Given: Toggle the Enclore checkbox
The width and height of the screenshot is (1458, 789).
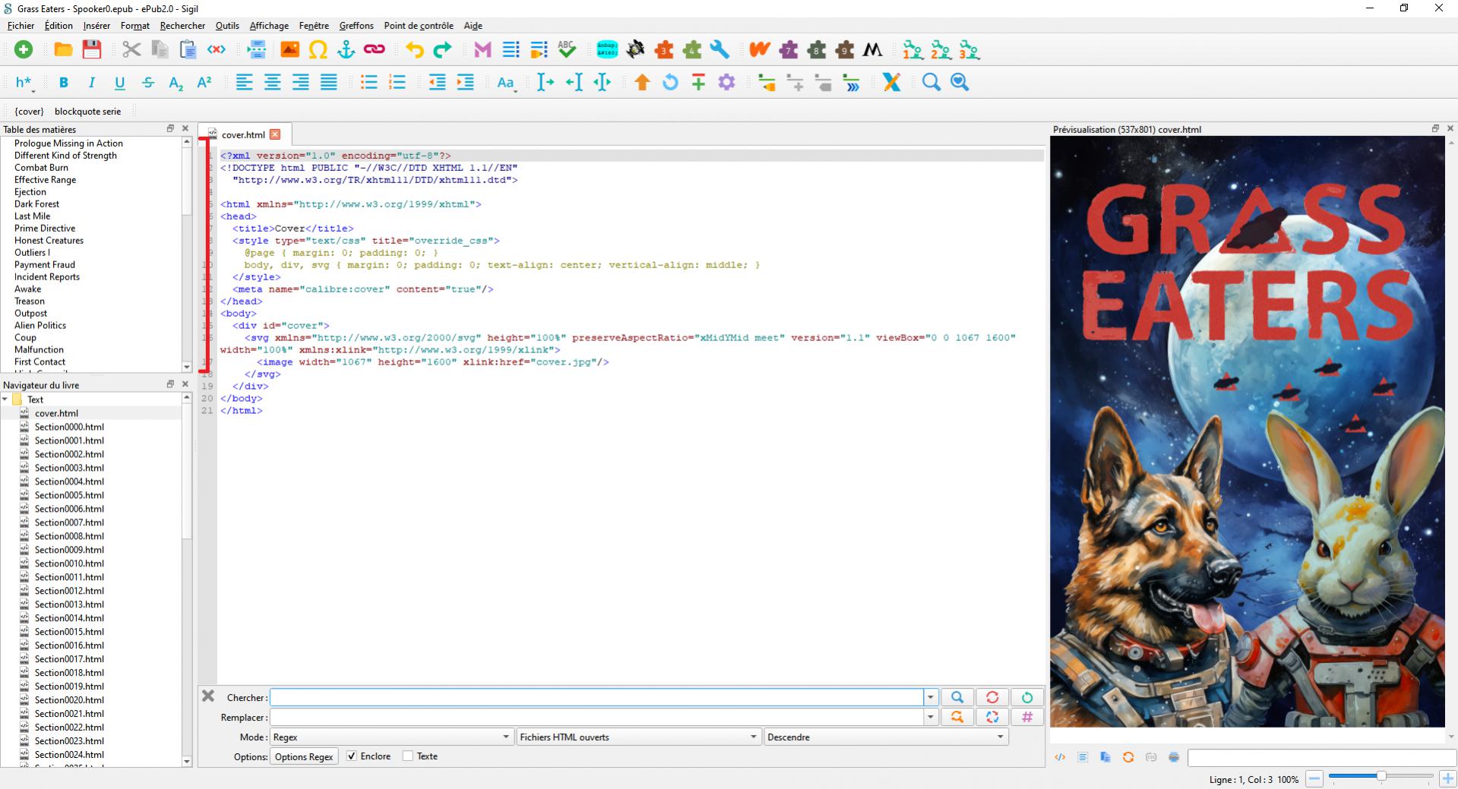Looking at the screenshot, I should 352,756.
